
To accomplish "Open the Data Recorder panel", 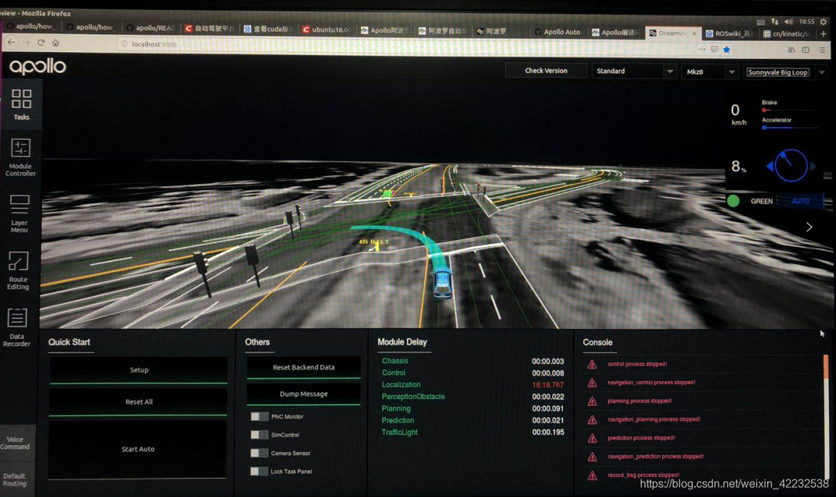I will point(17,328).
